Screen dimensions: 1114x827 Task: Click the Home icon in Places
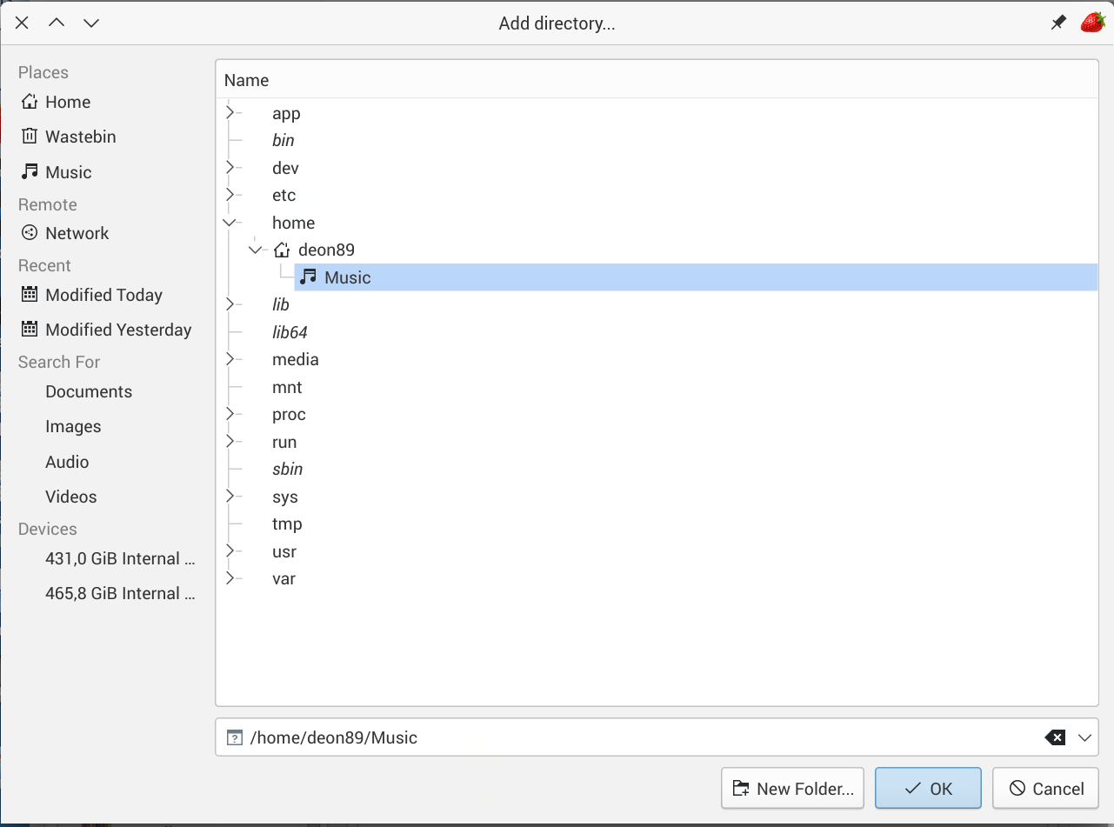coord(30,102)
